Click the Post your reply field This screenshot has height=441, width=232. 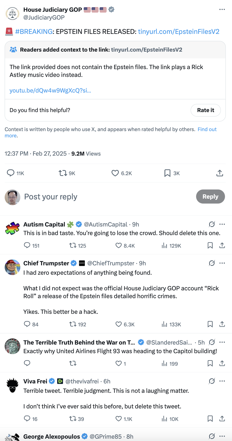[x=104, y=197]
